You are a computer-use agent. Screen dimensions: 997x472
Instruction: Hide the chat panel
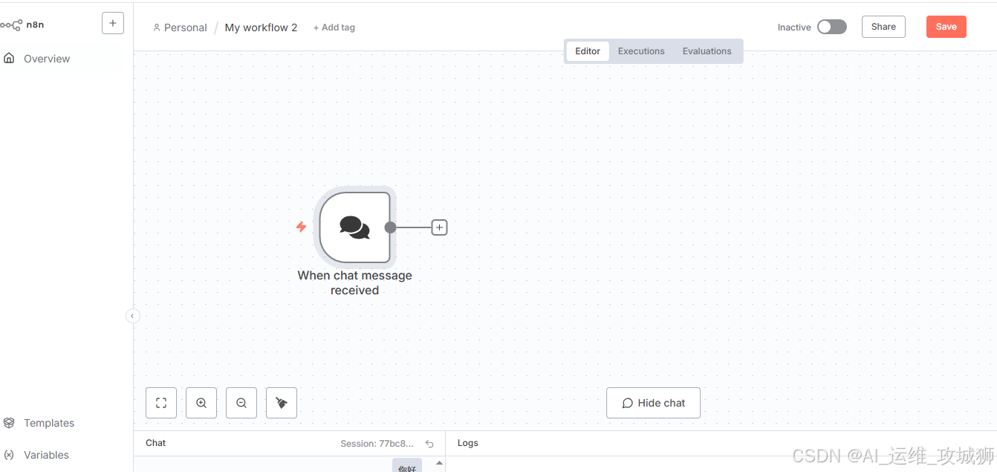653,403
